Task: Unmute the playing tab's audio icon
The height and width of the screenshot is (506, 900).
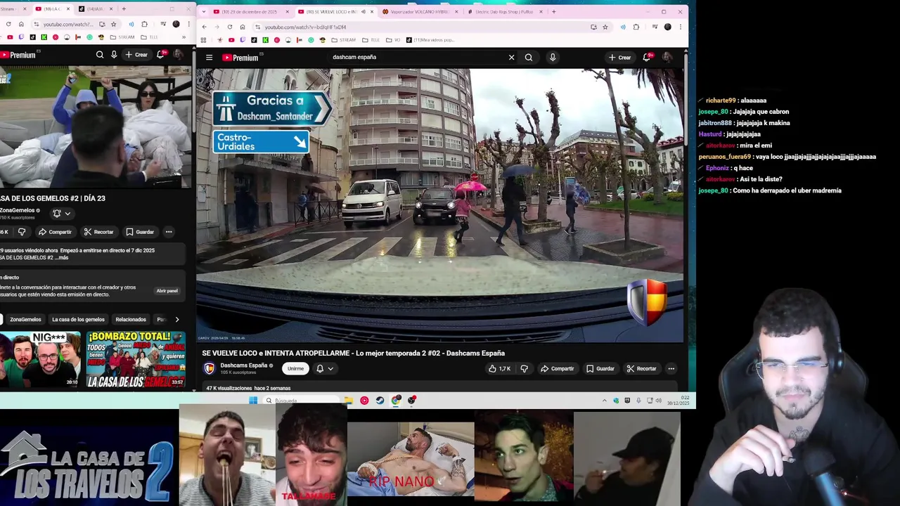Action: [364, 11]
